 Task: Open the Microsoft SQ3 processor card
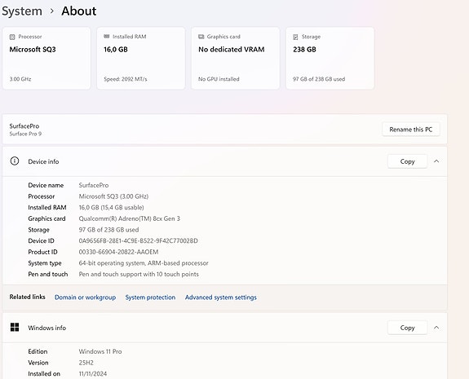[46, 59]
